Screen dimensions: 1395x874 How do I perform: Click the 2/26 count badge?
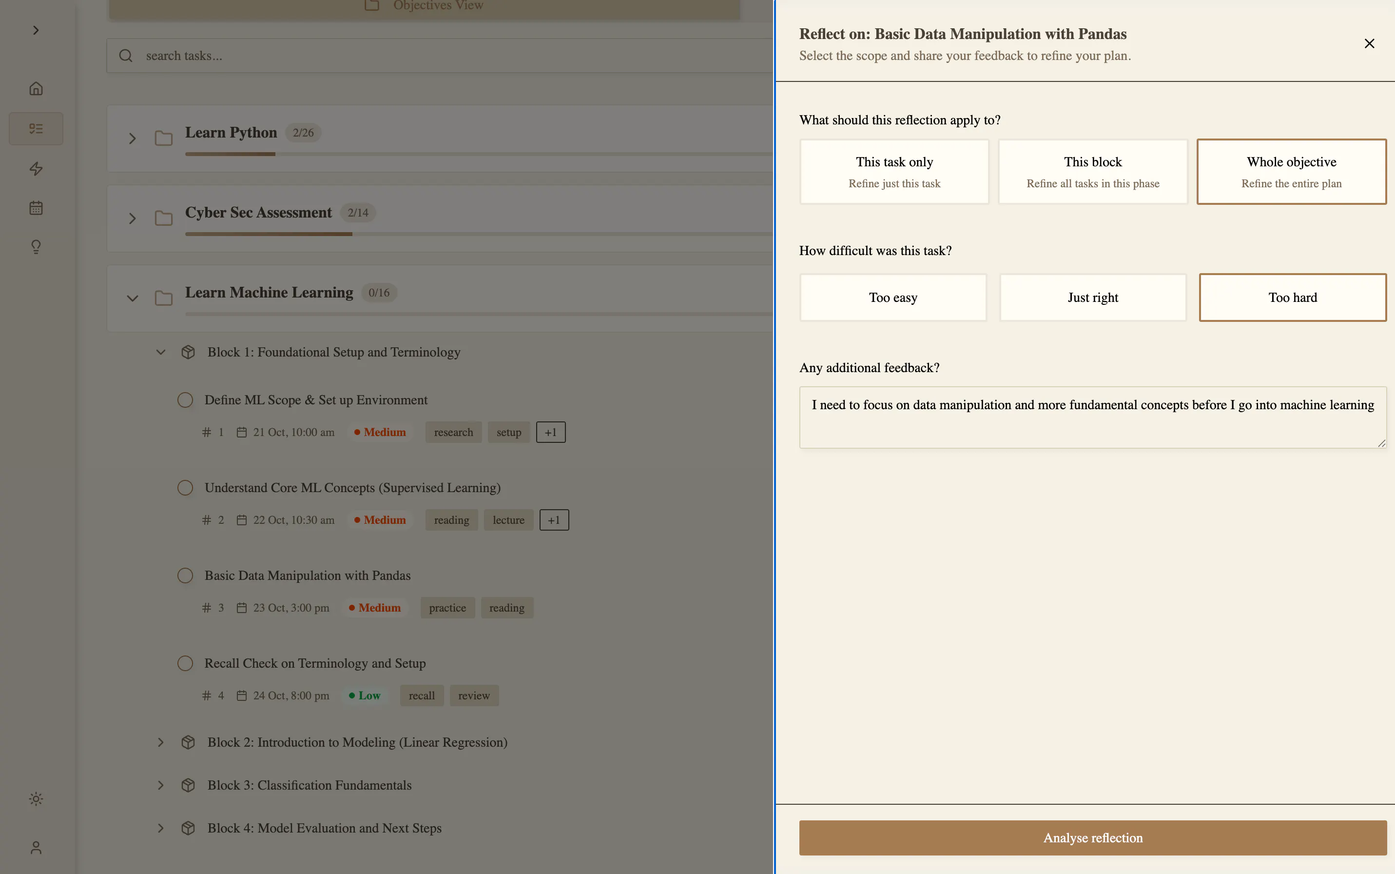click(x=303, y=132)
